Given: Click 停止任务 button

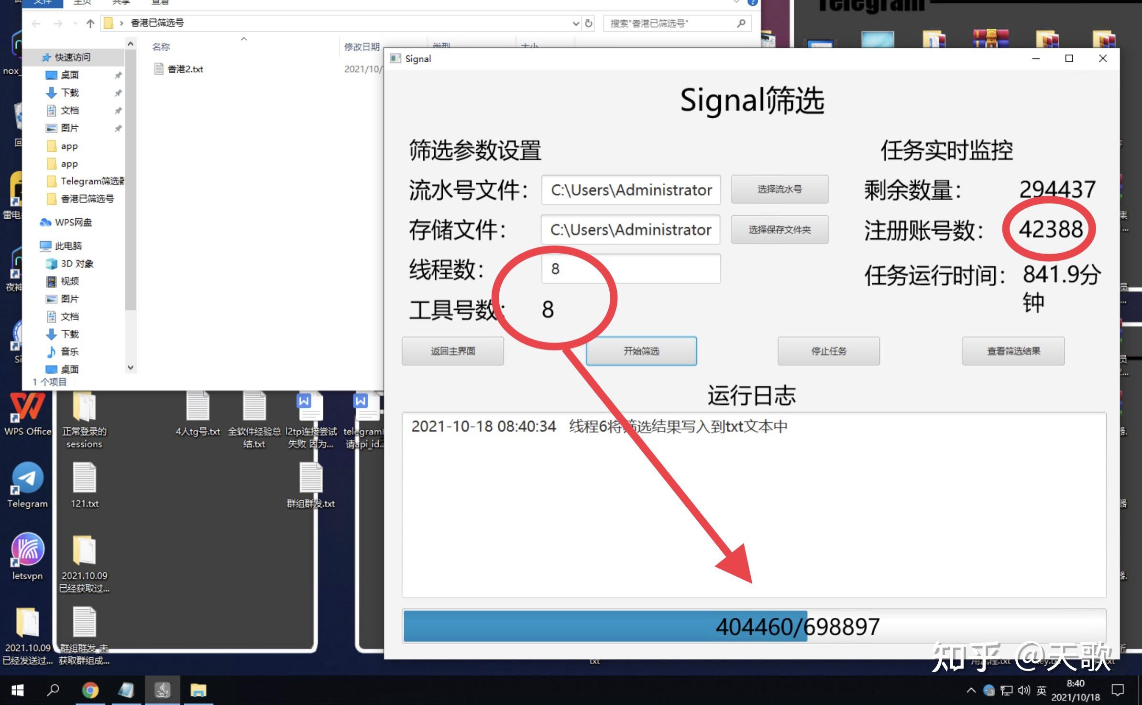Looking at the screenshot, I should click(x=828, y=351).
